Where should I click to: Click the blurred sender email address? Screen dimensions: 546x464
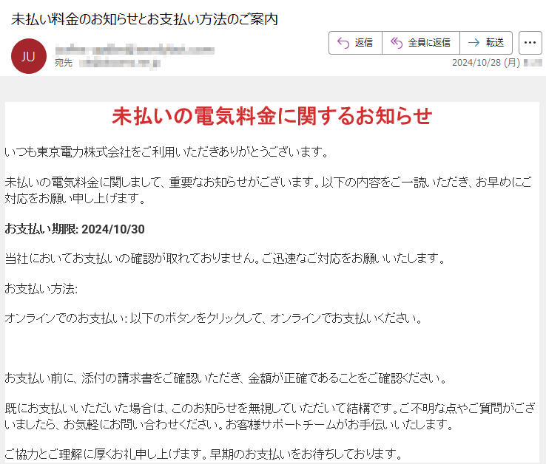[135, 50]
